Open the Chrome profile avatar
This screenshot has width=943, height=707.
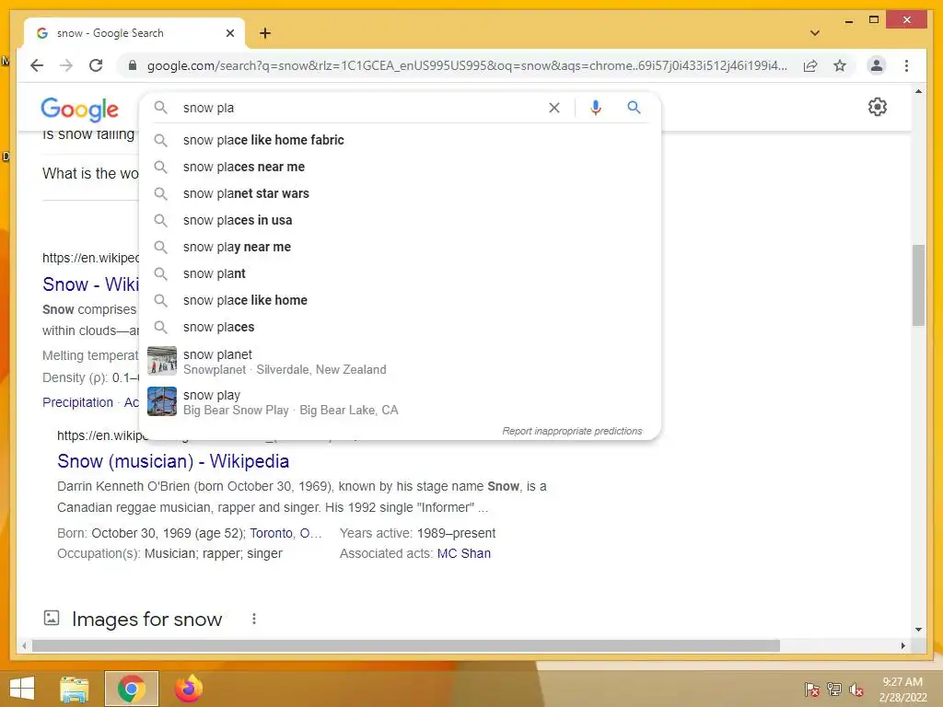877,65
